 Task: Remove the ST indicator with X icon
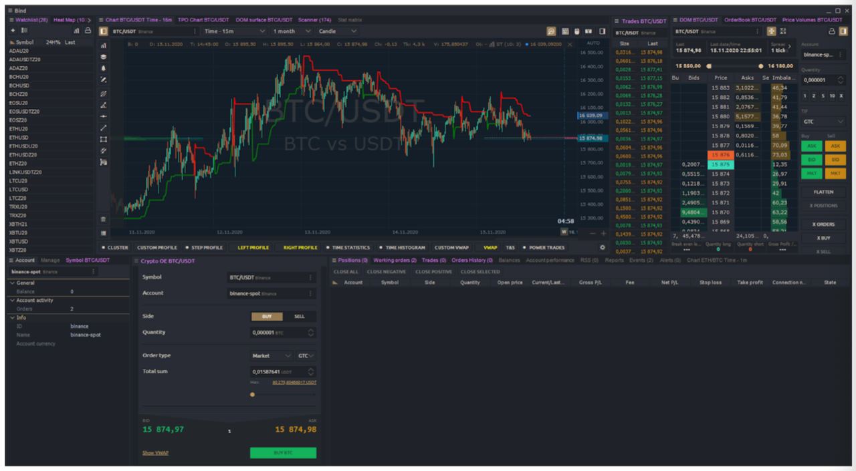pyautogui.click(x=570, y=45)
